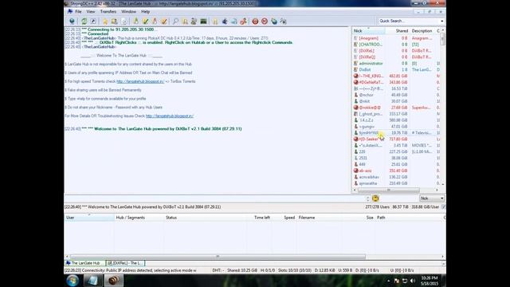The image size is (510, 287).
Task: Open Finished Uploads checkmark icon
Action: [x=164, y=22]
